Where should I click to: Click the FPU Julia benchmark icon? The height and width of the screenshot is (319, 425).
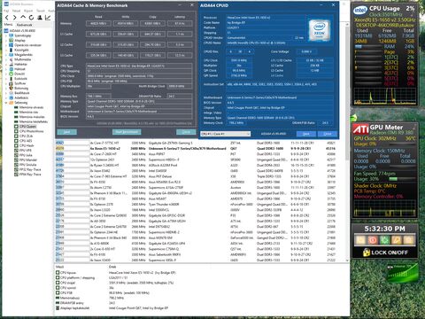pyautogui.click(x=16, y=155)
